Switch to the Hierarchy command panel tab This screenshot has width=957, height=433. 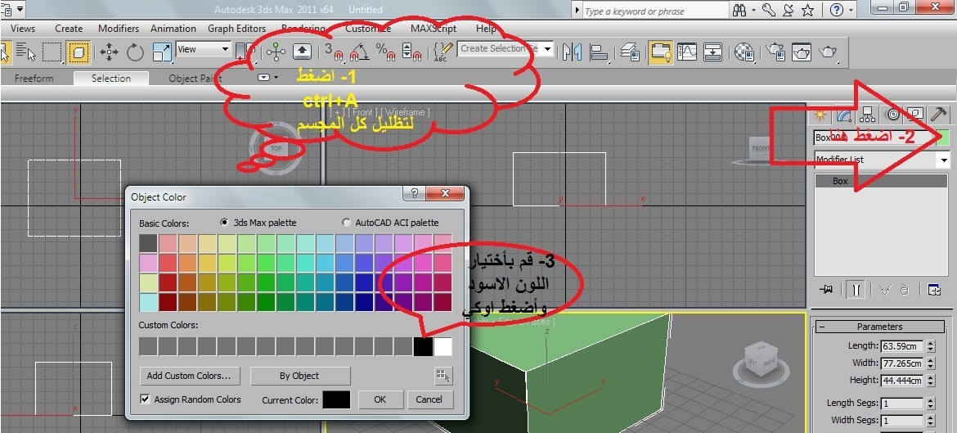point(867,115)
